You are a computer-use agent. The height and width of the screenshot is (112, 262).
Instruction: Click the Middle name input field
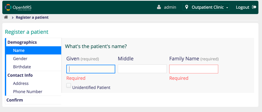[x=142, y=69]
